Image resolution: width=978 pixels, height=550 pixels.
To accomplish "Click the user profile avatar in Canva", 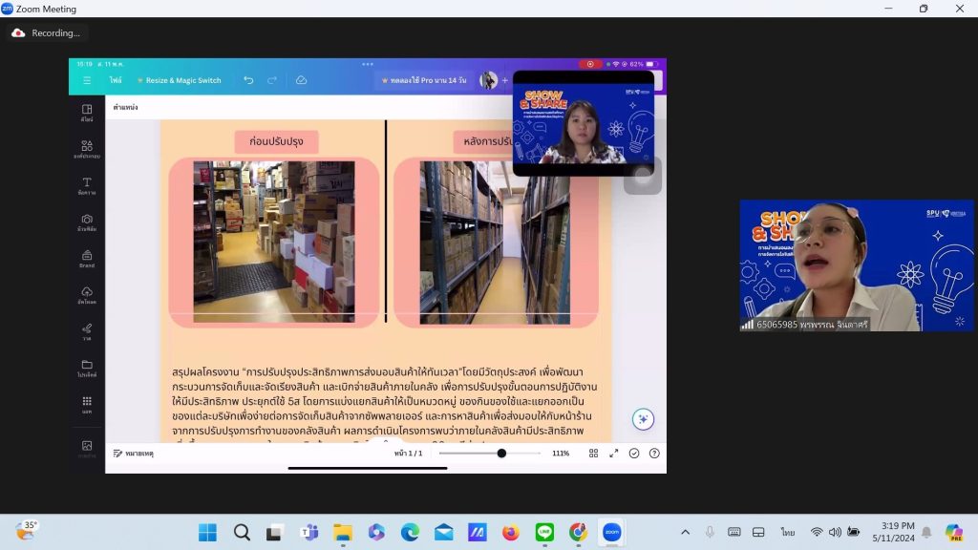I will (x=488, y=80).
